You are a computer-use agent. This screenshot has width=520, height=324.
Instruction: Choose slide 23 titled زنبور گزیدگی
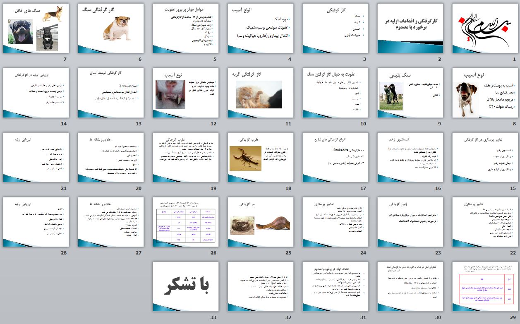[410, 222]
